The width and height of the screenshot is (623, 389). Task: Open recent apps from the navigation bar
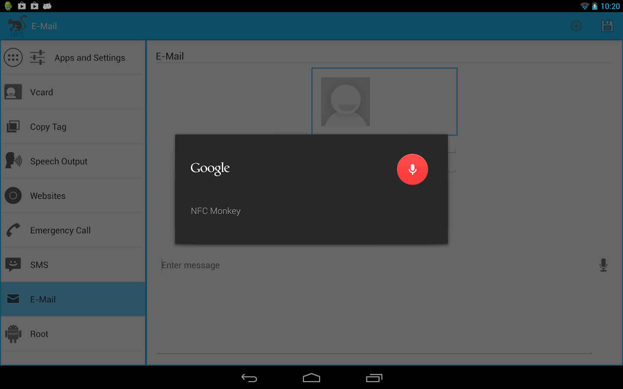[x=374, y=378]
